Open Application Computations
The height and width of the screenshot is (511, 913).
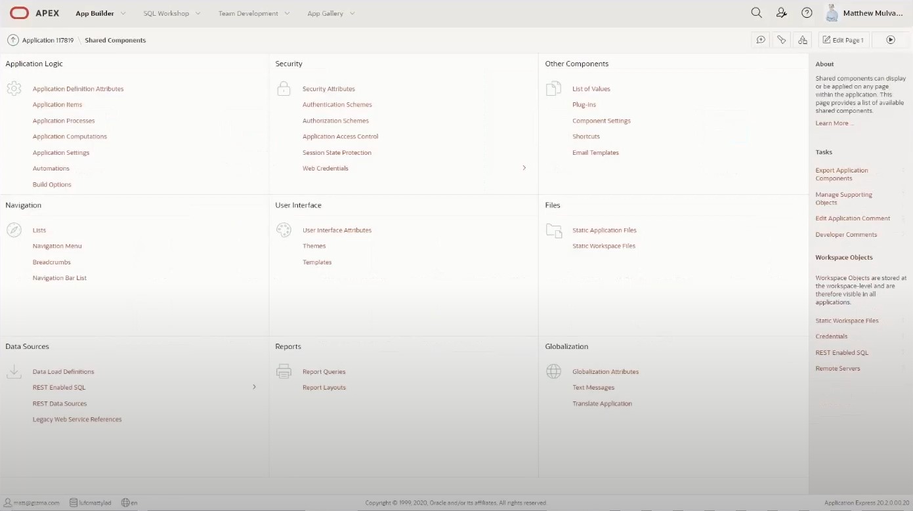[70, 136]
